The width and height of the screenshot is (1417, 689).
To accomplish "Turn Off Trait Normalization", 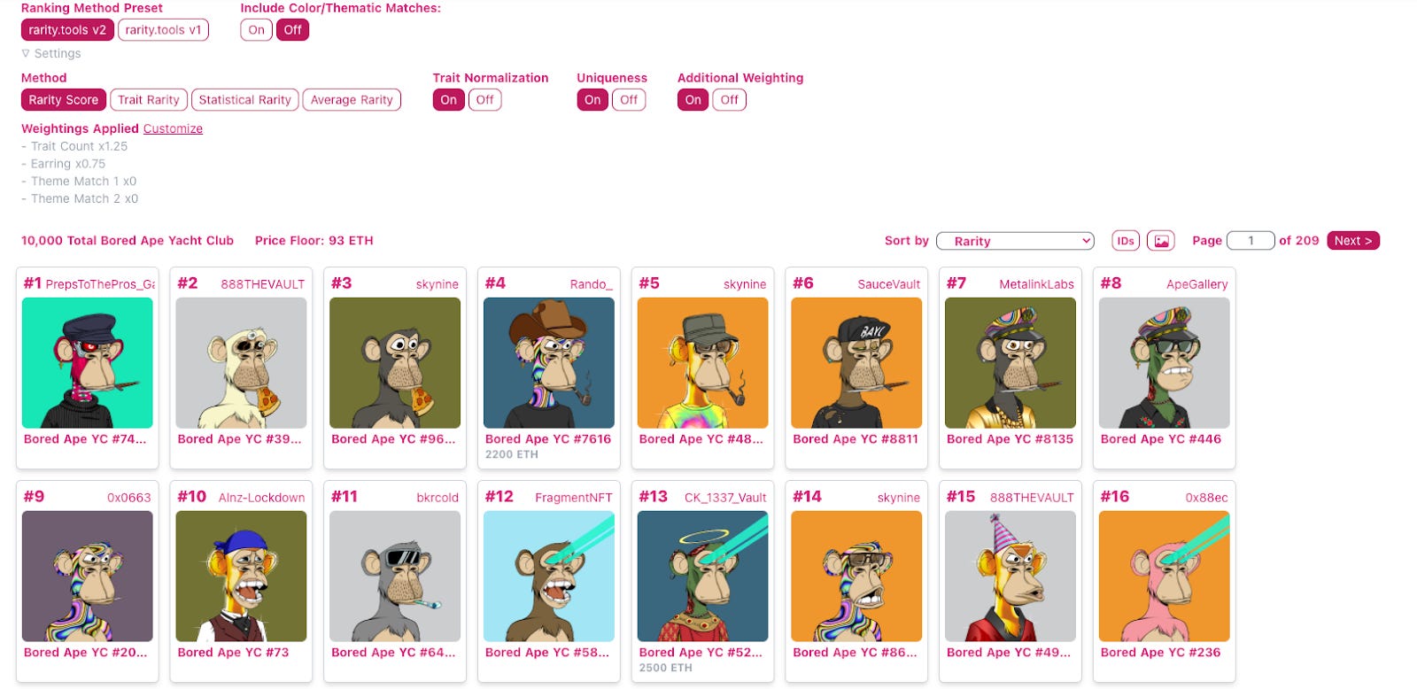I will tap(484, 100).
